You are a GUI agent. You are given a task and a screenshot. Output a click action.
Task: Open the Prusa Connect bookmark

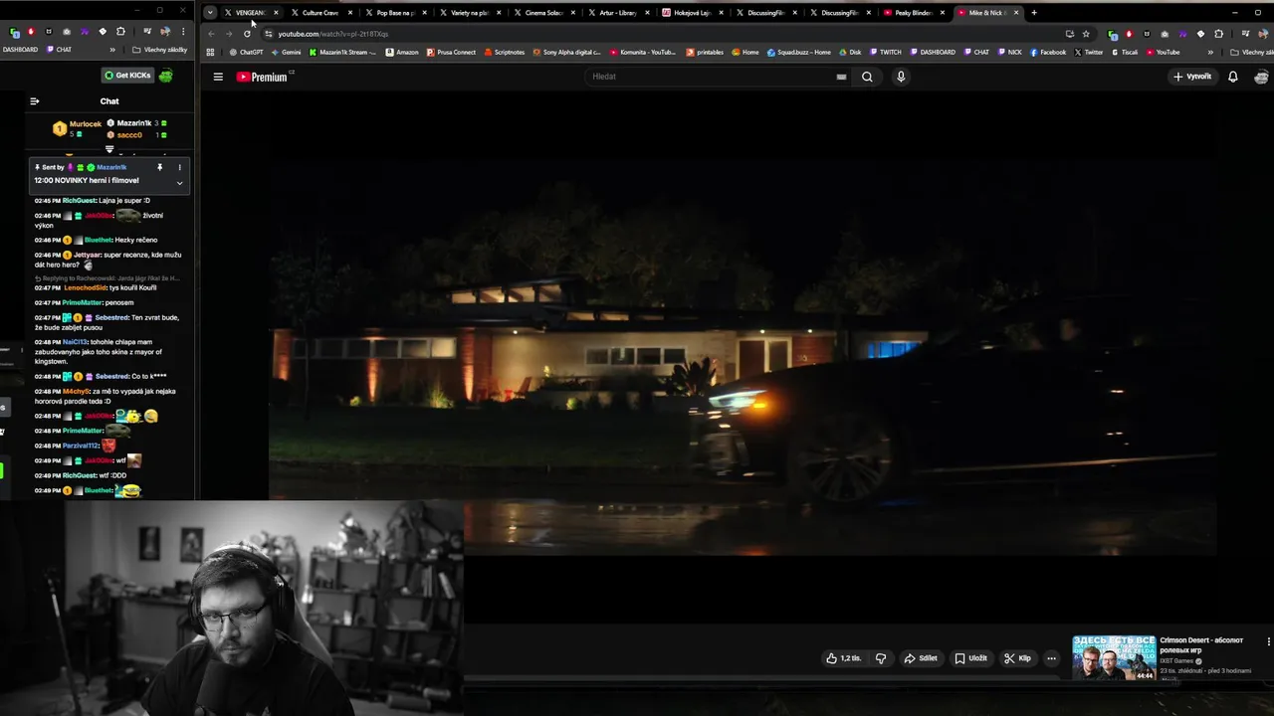452,52
